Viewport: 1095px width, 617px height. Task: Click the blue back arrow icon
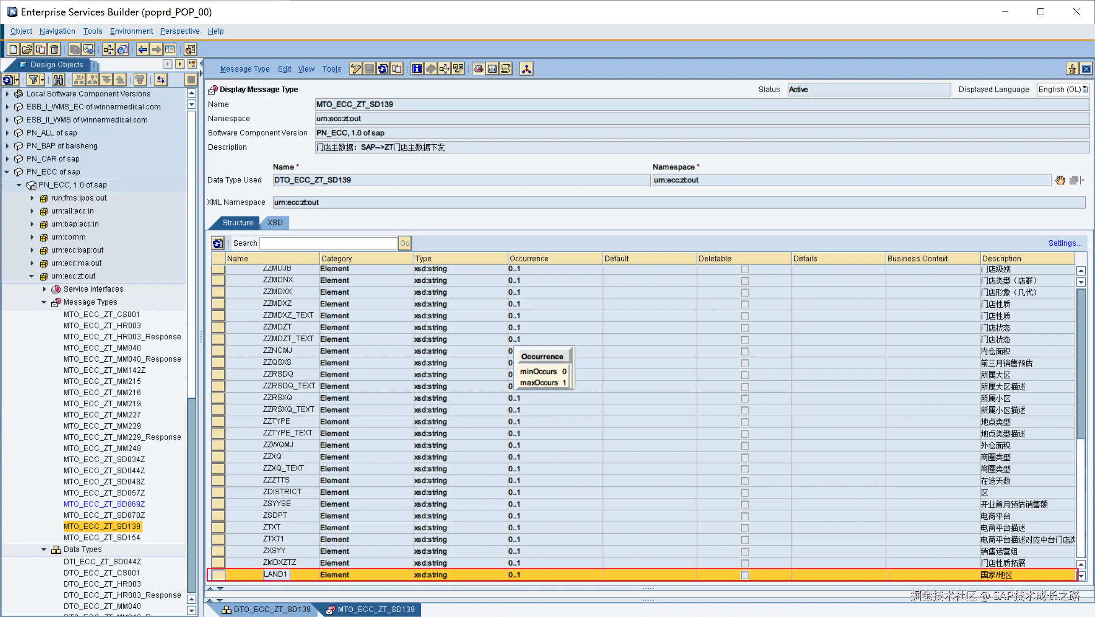(x=142, y=49)
